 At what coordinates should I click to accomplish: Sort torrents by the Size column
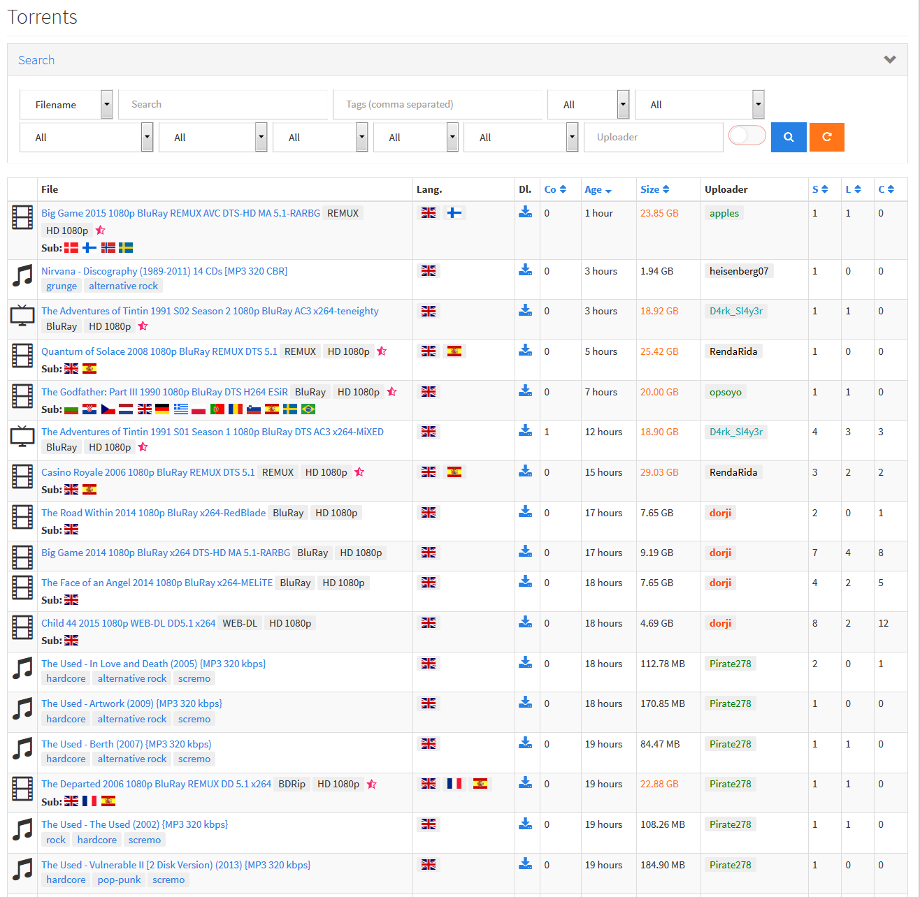(655, 189)
